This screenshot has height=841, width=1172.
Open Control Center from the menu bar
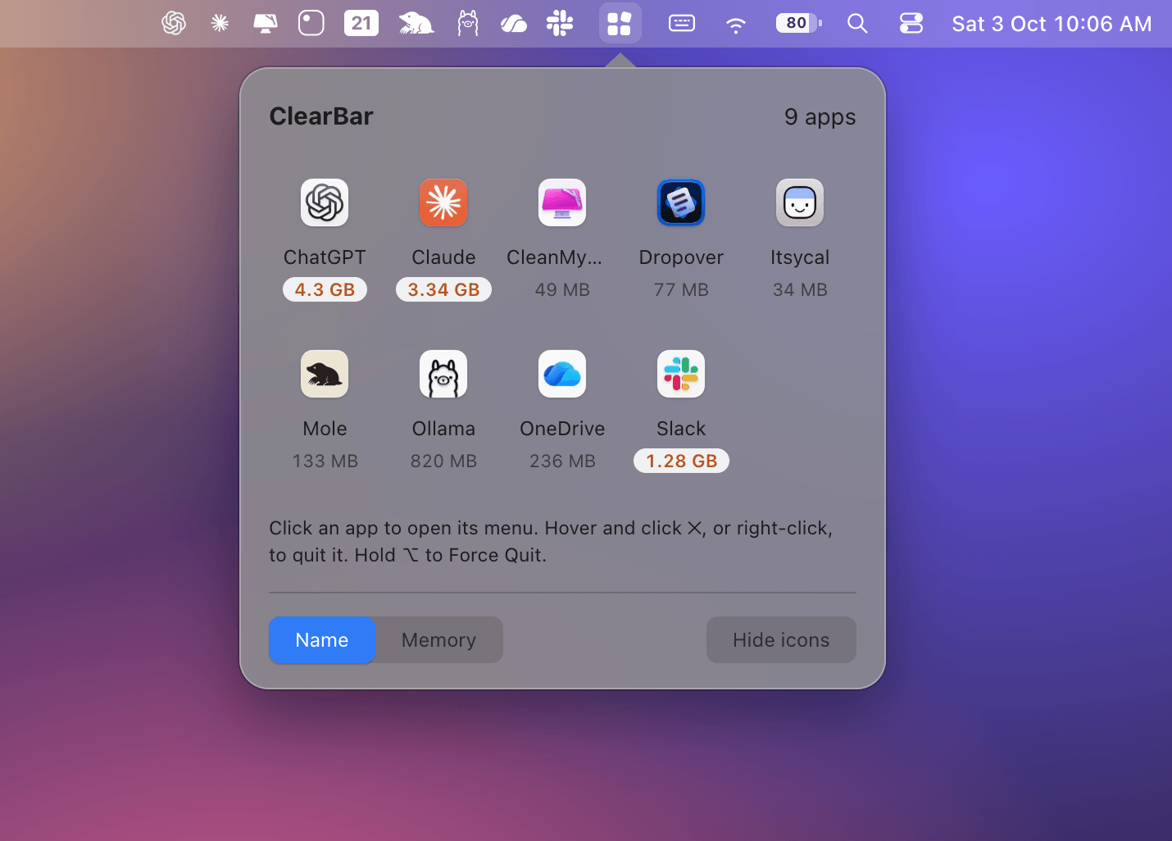(x=911, y=23)
